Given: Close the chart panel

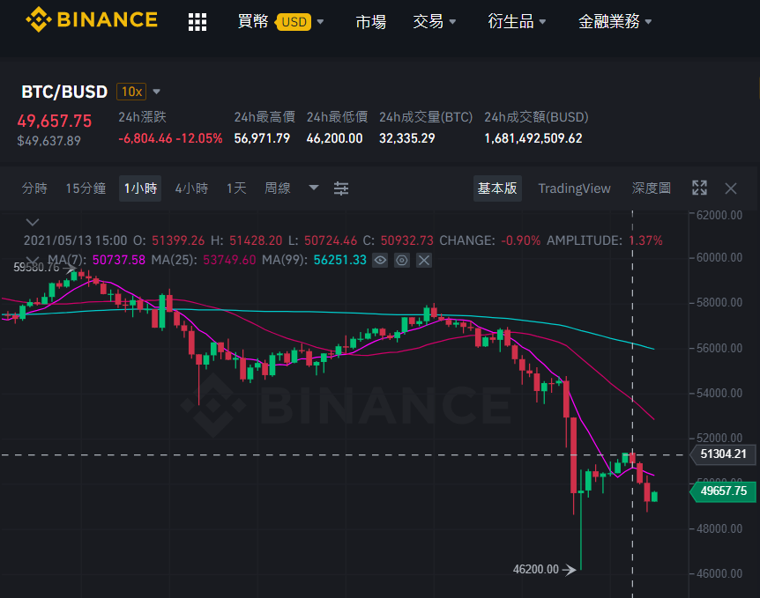Looking at the screenshot, I should click(731, 188).
